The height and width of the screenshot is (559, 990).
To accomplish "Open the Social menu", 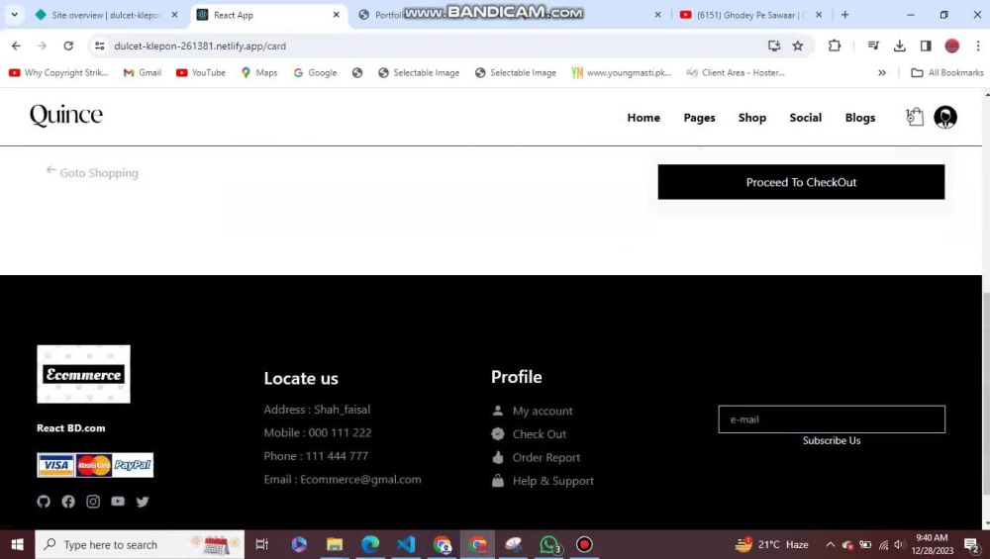I will 805,118.
